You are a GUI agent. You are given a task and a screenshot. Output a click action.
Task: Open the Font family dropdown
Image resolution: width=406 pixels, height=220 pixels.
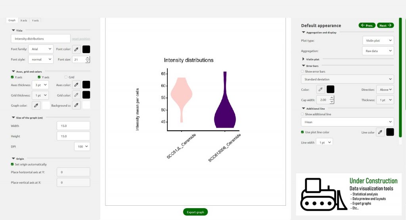(41, 49)
